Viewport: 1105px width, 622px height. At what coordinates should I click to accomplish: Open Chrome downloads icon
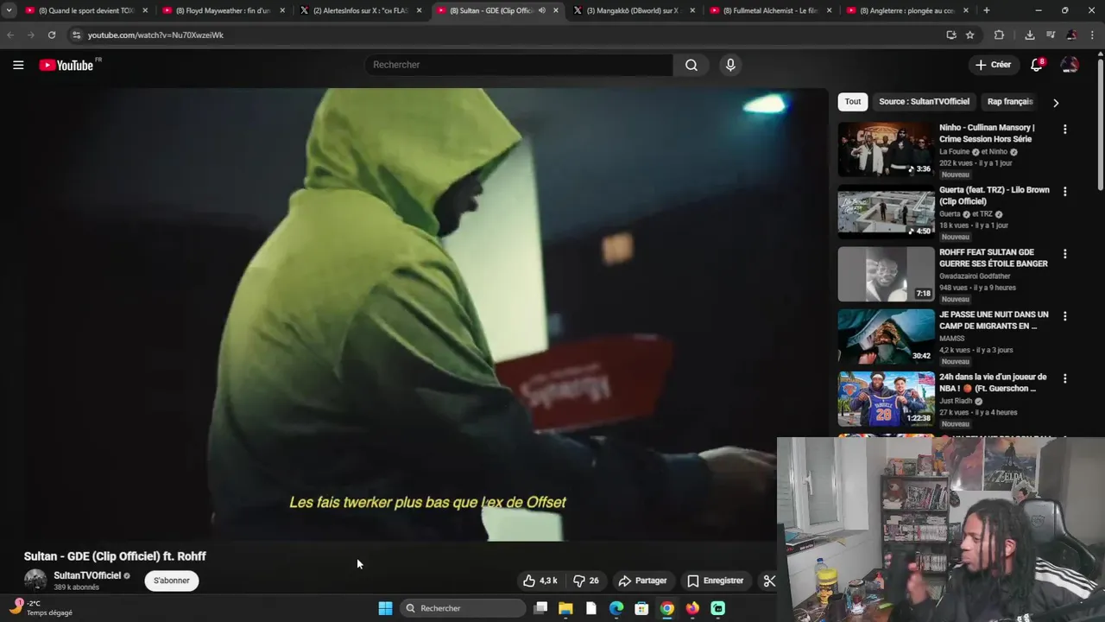pyautogui.click(x=1030, y=35)
